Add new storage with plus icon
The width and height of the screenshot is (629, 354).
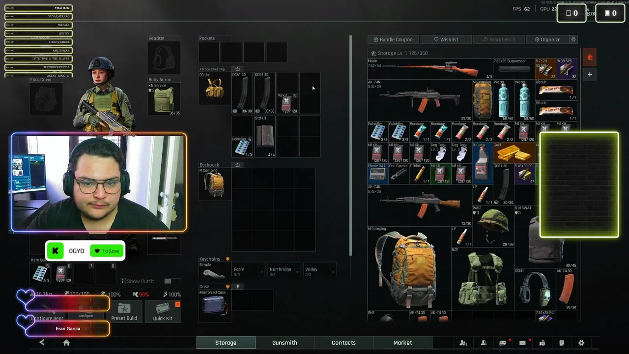pyautogui.click(x=590, y=75)
